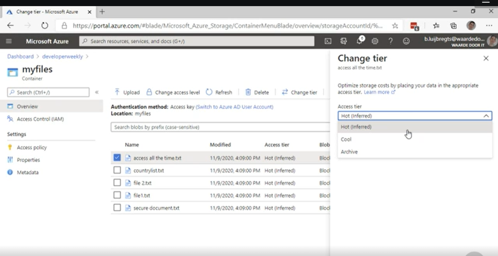Sort by the Name column header
This screenshot has height=256, width=498.
tap(132, 145)
